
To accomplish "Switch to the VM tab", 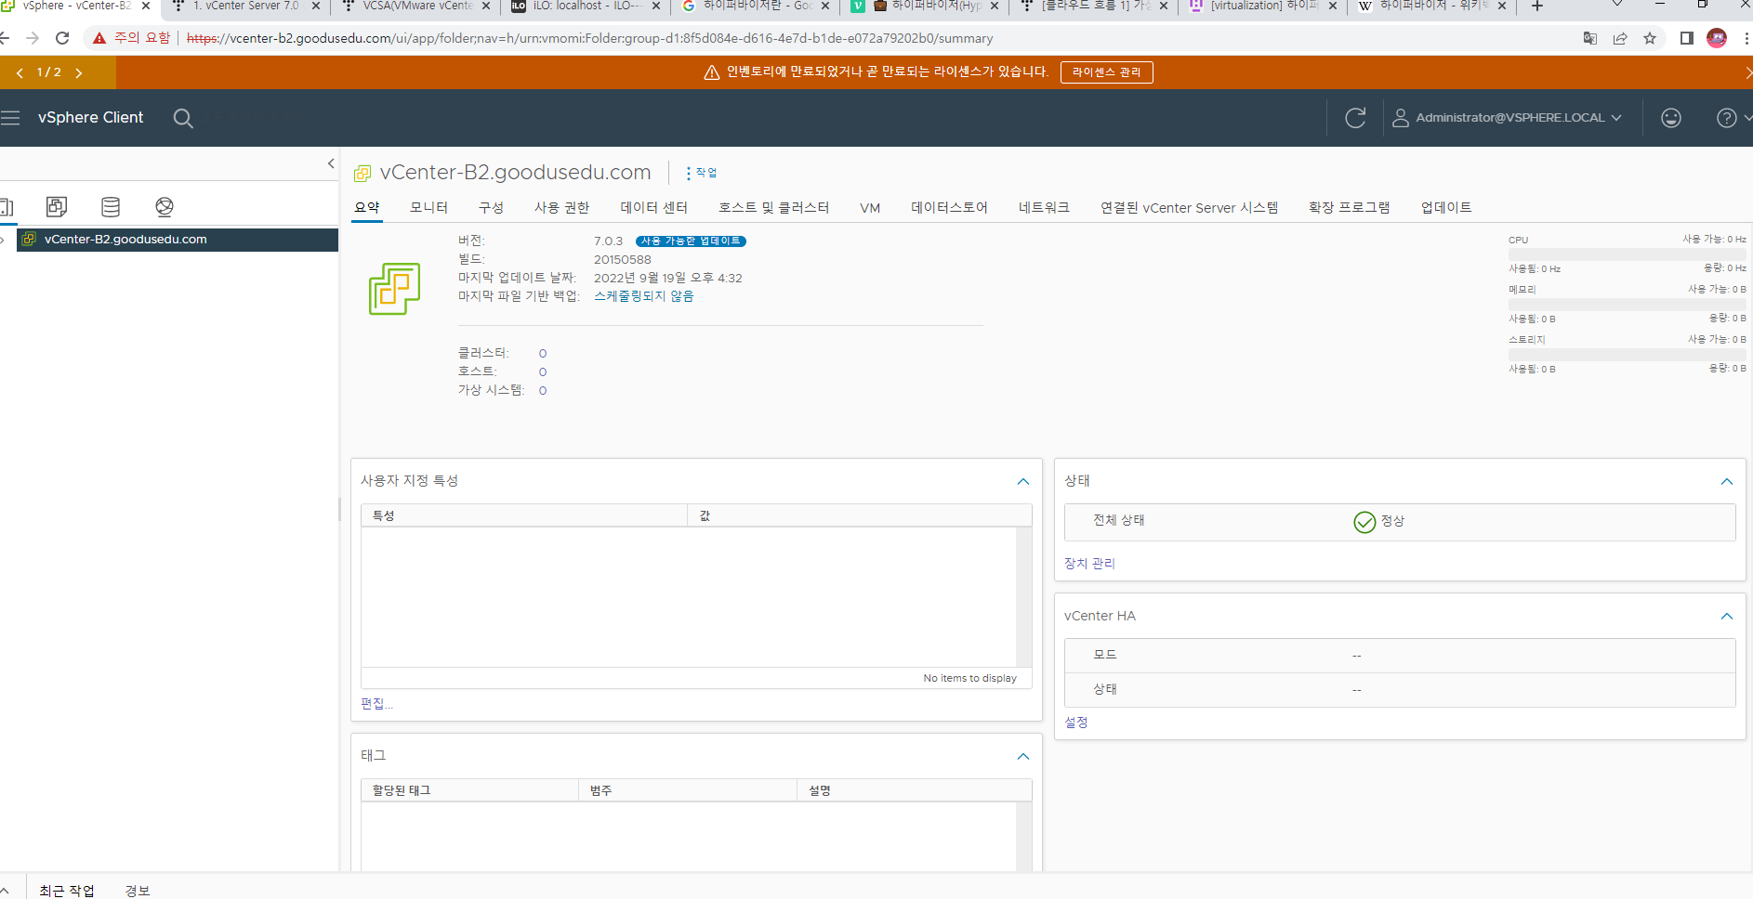I will coord(870,208).
